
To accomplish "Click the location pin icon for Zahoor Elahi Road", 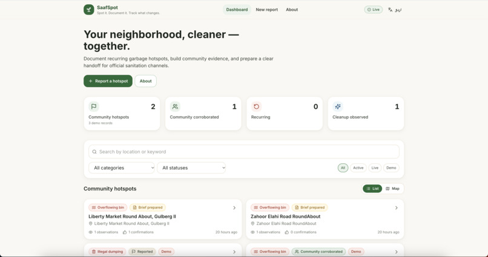I will point(252,223).
